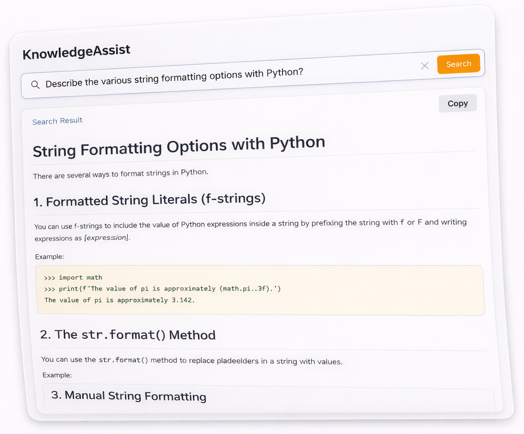Click the magnifying glass search icon
524x434 pixels.
[36, 85]
